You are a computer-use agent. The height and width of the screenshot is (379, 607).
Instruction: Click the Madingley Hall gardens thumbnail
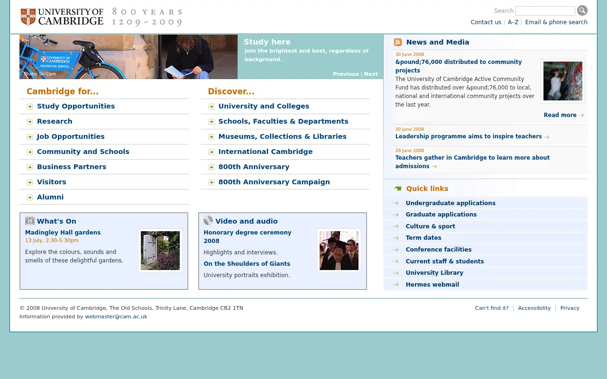(160, 251)
